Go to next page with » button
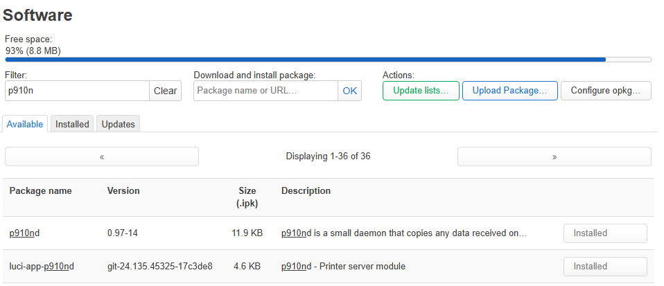 coord(554,157)
